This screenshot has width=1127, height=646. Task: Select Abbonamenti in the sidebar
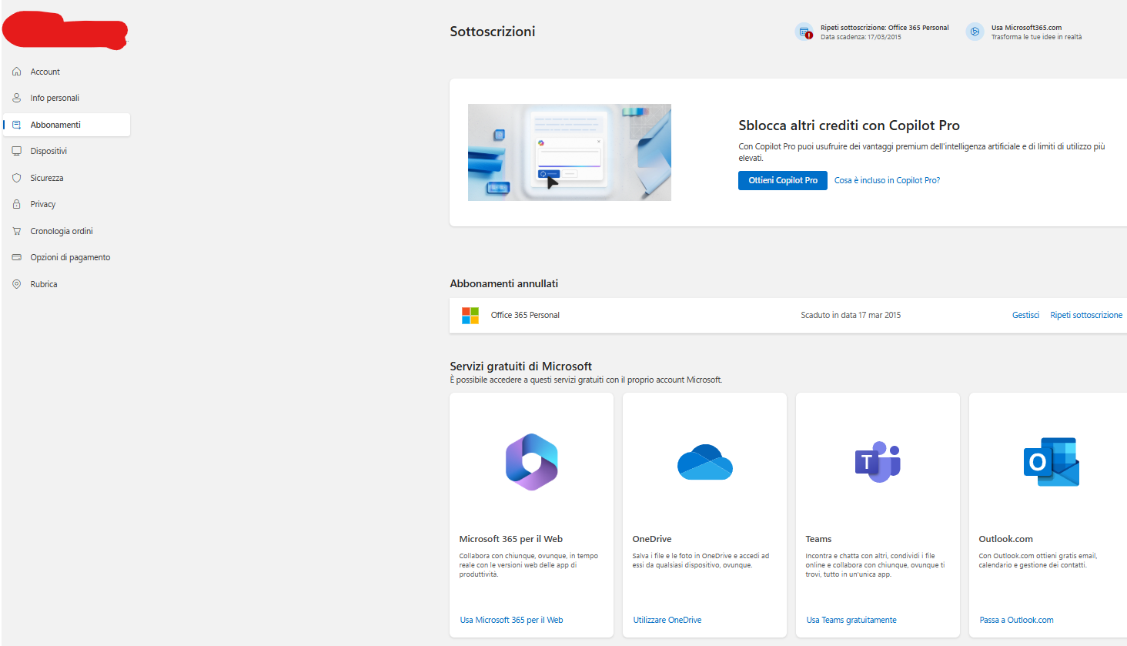coord(67,125)
